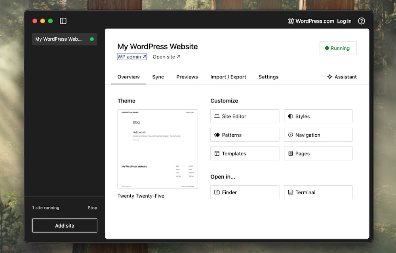Open the site in Terminal
This screenshot has height=253, width=396.
318,192
